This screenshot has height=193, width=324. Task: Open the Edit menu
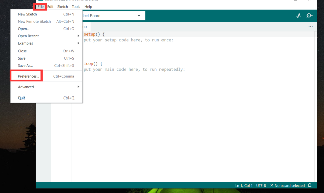pyautogui.click(x=50, y=7)
